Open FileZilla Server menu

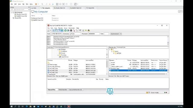tap(66, 28)
